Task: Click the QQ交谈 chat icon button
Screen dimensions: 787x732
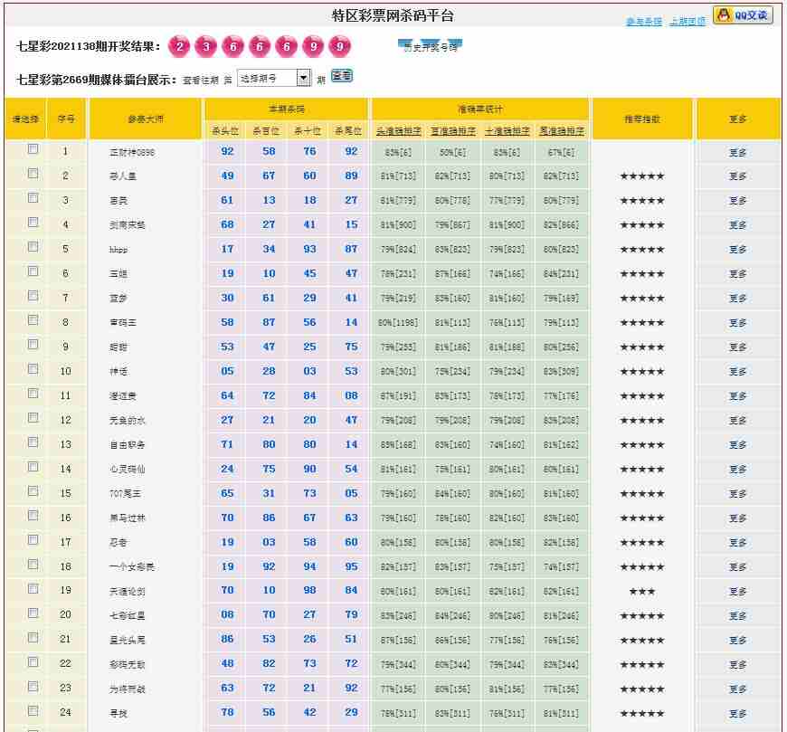Action: click(743, 15)
